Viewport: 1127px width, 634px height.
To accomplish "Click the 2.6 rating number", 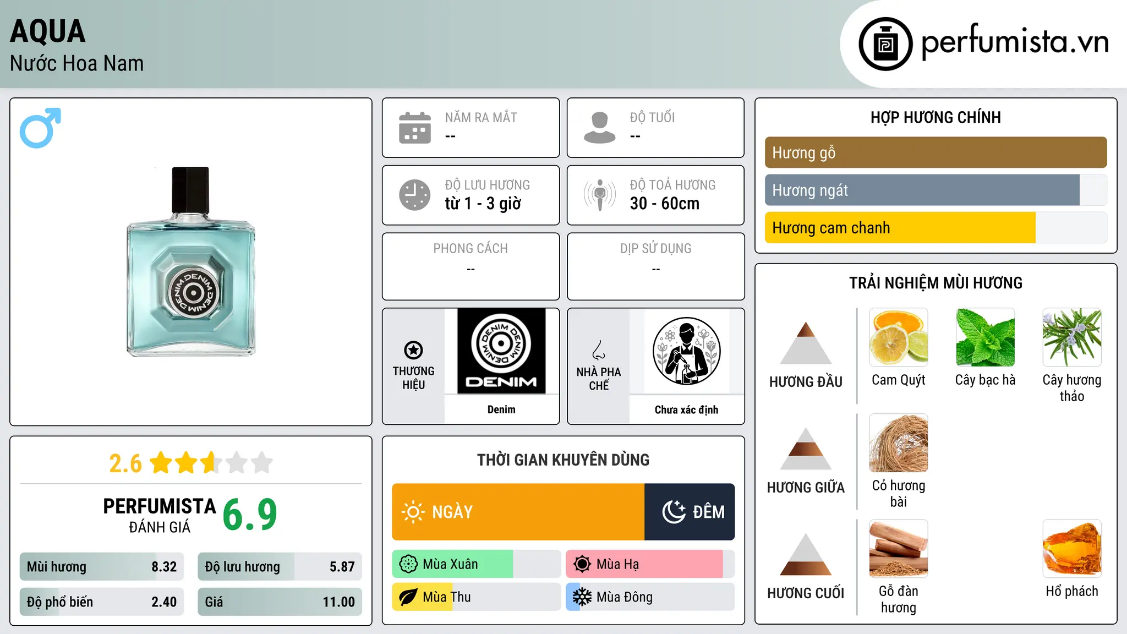I will (125, 463).
